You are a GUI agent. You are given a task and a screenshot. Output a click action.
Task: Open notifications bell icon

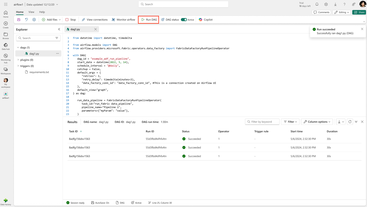click(x=317, y=4)
